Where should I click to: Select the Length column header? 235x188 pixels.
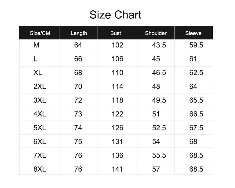coord(79,33)
